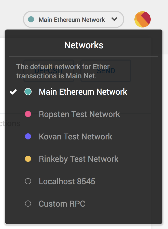This screenshot has height=229, width=168.
Task: Select Main Ethereum Network entry
Action: coord(83,92)
